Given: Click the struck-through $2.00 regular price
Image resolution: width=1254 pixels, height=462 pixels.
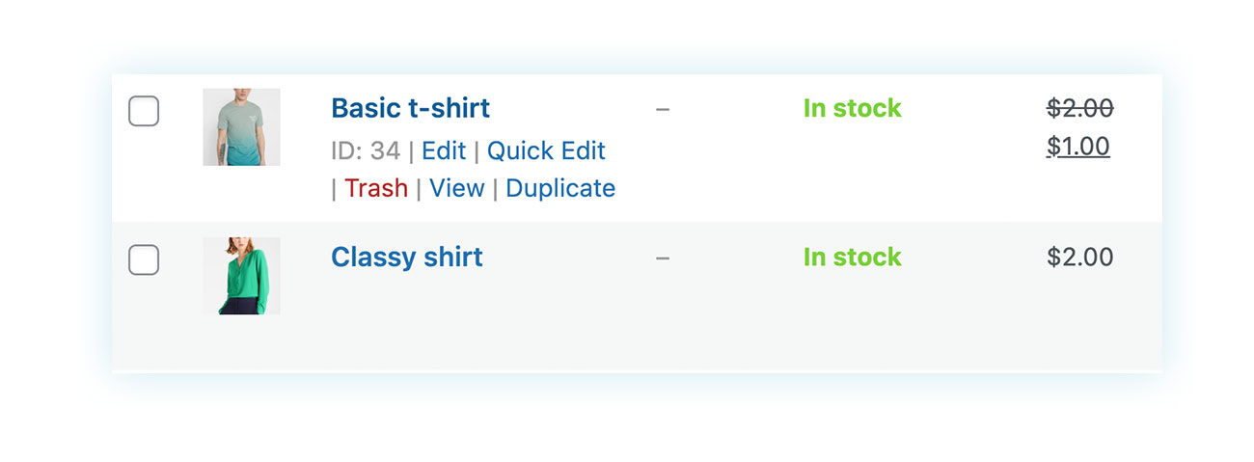Looking at the screenshot, I should click(x=1080, y=108).
